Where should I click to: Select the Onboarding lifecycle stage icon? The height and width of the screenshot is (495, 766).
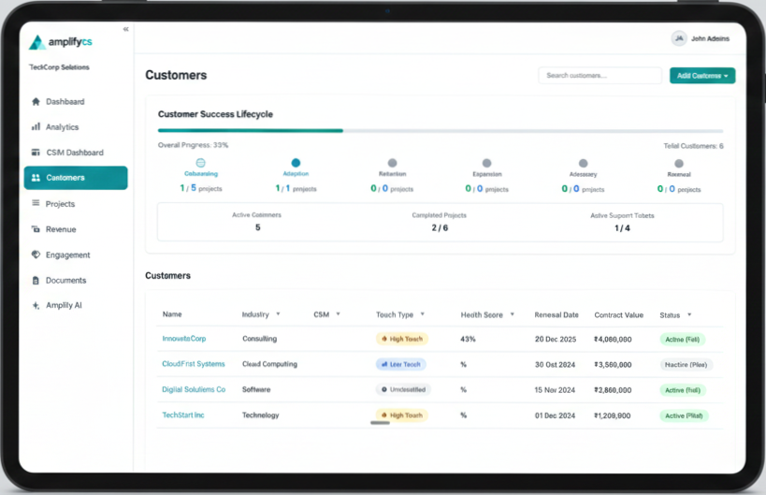[x=200, y=163]
